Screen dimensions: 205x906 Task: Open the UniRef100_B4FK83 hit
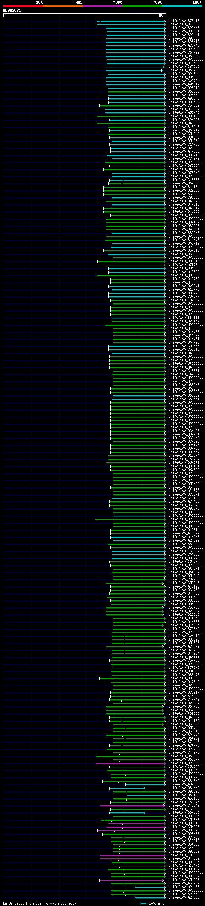184,123
